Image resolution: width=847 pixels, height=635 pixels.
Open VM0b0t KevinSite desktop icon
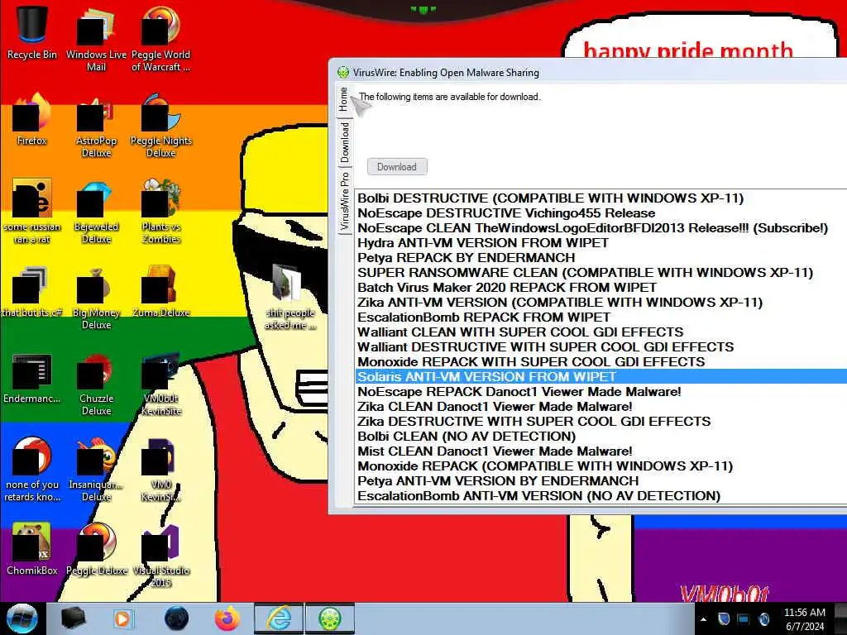(161, 384)
